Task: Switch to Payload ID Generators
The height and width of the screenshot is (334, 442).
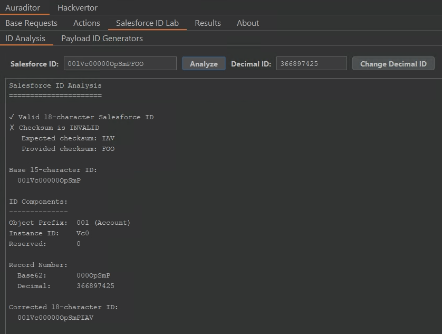Action: (x=101, y=38)
